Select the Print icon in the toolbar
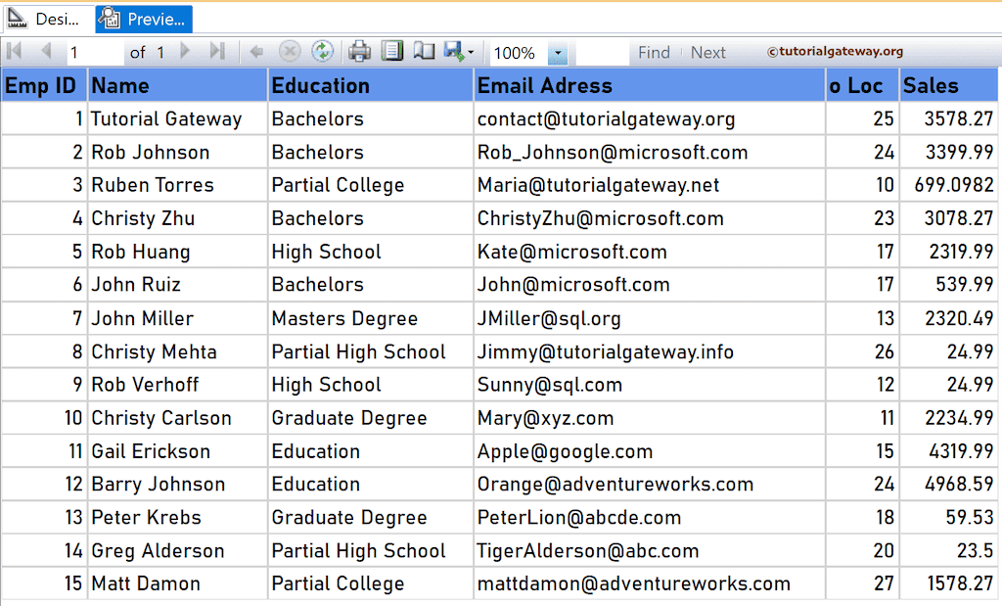This screenshot has height=606, width=1002. pyautogui.click(x=360, y=52)
